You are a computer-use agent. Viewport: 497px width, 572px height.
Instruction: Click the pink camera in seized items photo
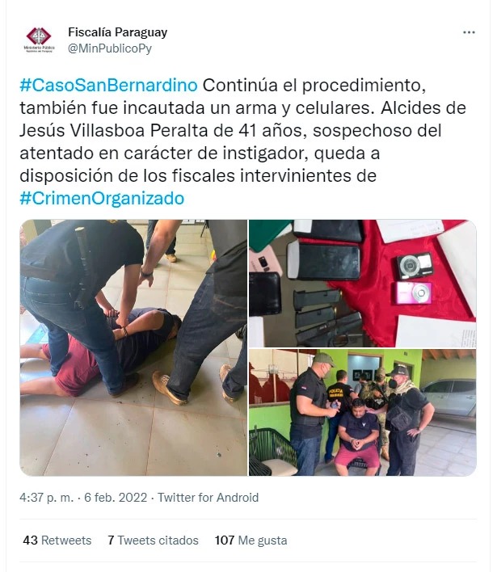coord(415,292)
